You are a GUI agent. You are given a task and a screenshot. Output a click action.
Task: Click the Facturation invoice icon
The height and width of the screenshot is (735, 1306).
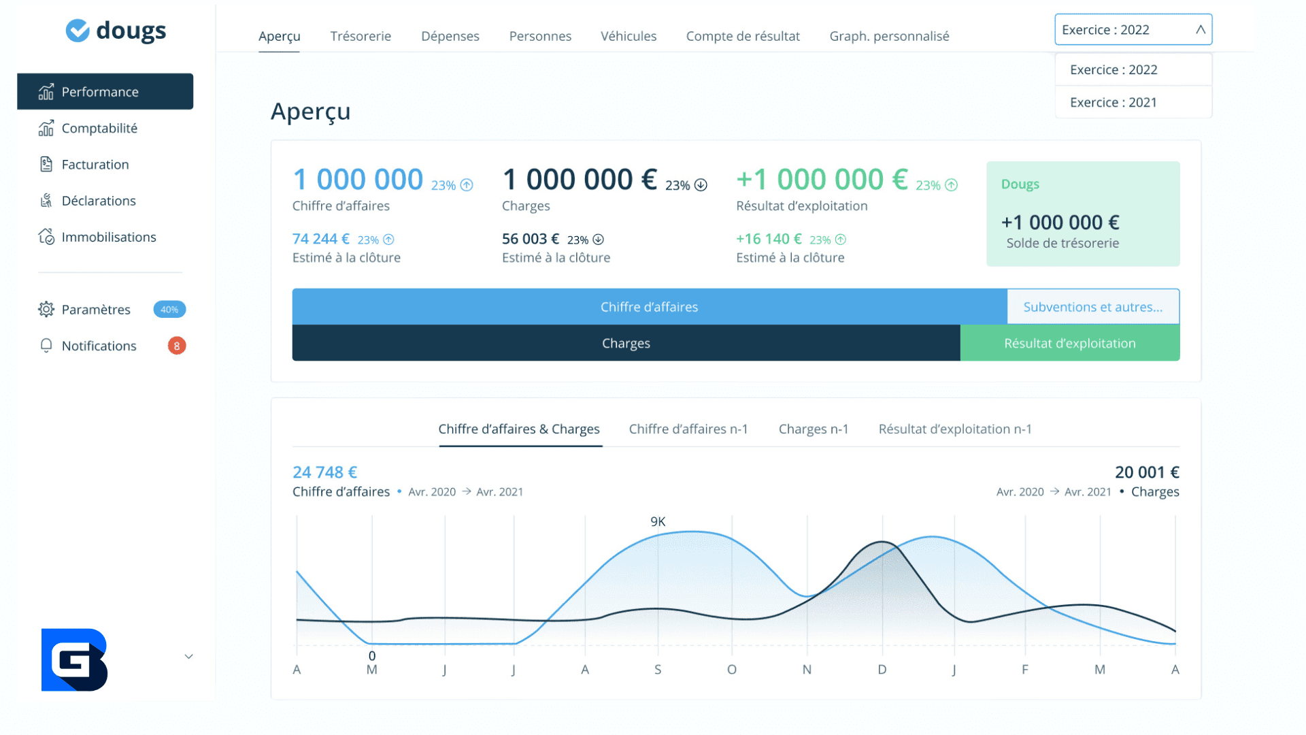coord(46,164)
